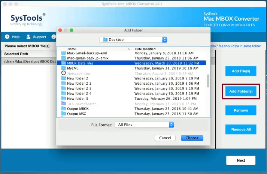Click the Output MSG folder icon
The image size is (267, 174).
[x=64, y=114]
